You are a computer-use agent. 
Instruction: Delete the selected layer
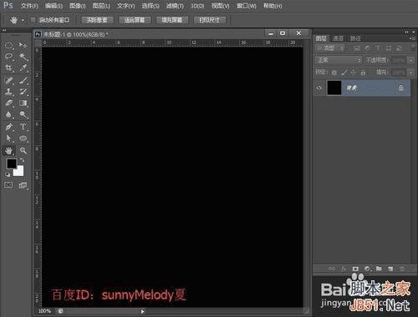coord(402,269)
